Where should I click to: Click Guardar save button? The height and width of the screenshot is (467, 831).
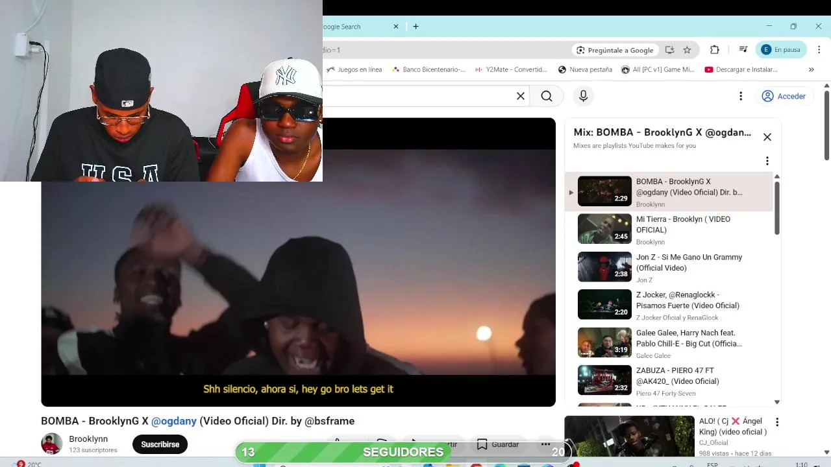pyautogui.click(x=498, y=444)
